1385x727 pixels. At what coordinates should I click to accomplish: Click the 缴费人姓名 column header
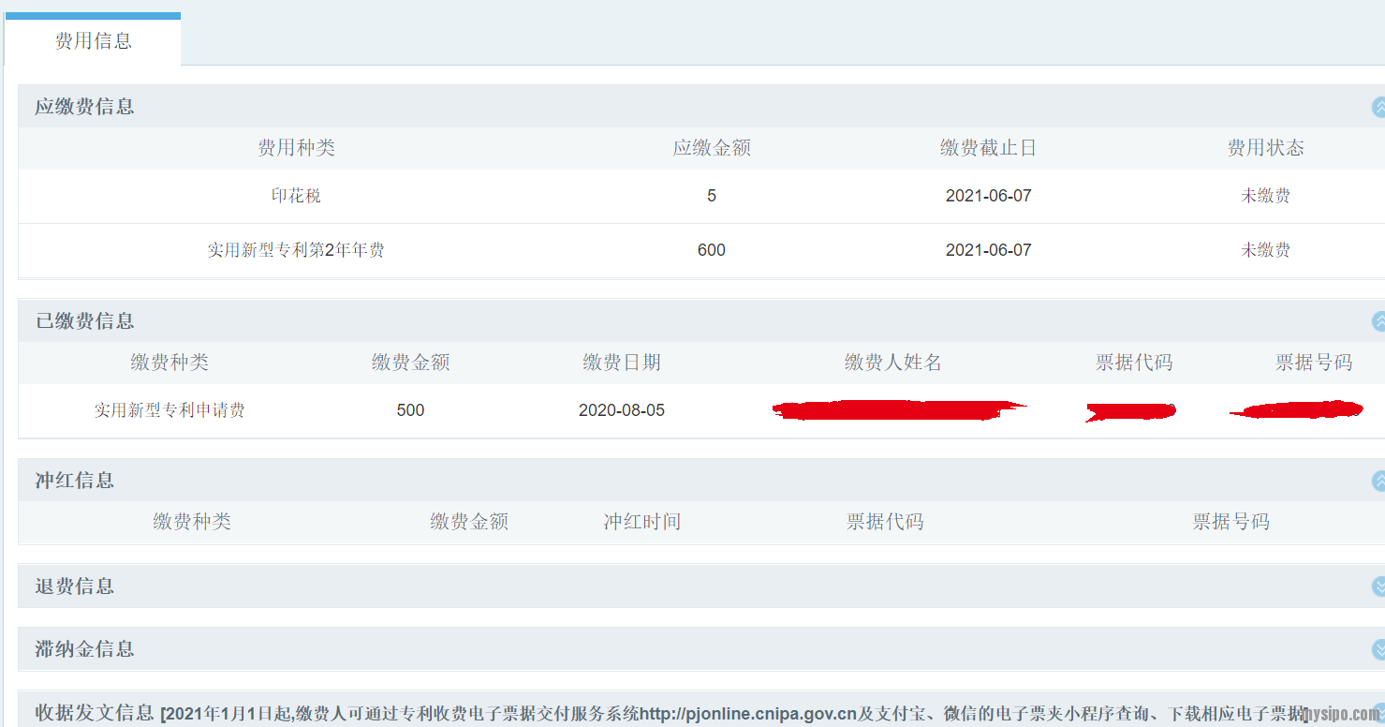(892, 363)
